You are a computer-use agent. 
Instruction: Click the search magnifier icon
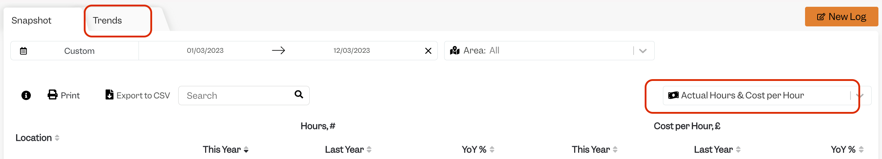[x=299, y=94]
